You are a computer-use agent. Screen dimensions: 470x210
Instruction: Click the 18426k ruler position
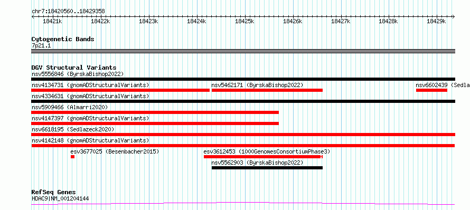tap(293, 21)
